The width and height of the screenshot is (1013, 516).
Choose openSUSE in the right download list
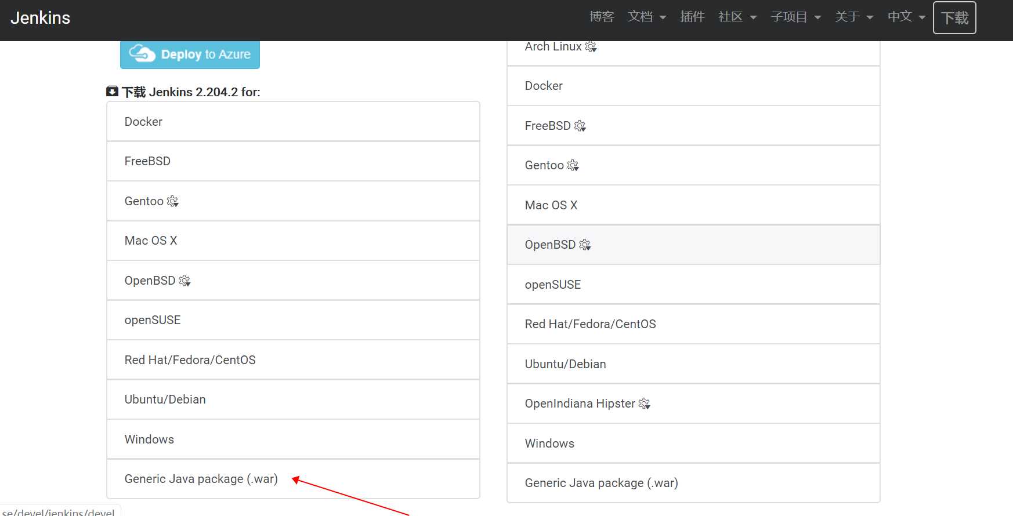point(693,285)
